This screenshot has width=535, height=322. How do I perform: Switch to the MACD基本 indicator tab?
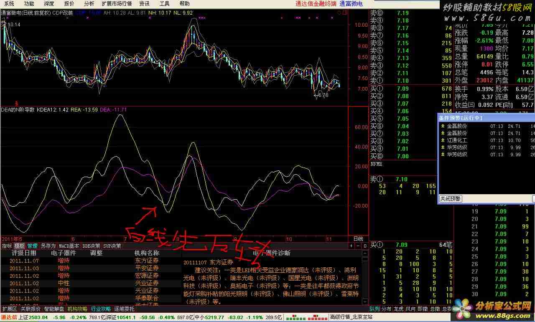point(69,246)
